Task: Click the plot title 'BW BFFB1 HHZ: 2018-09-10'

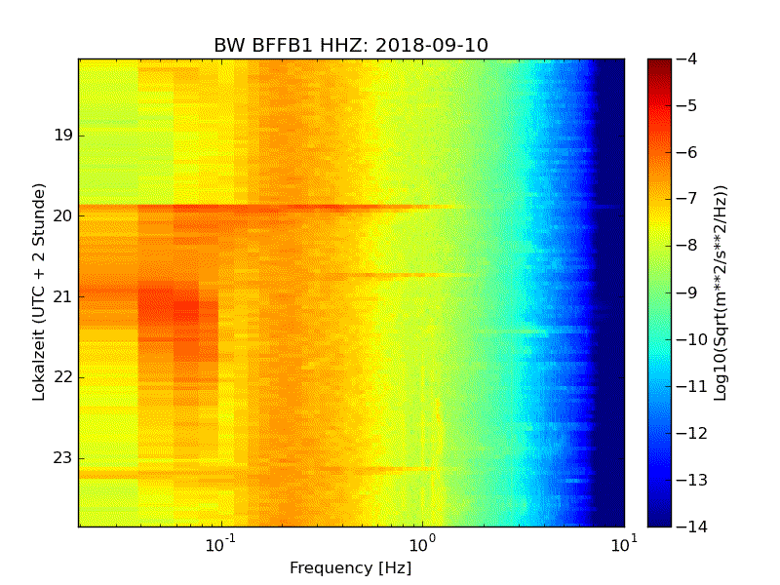Action: pyautogui.click(x=351, y=45)
